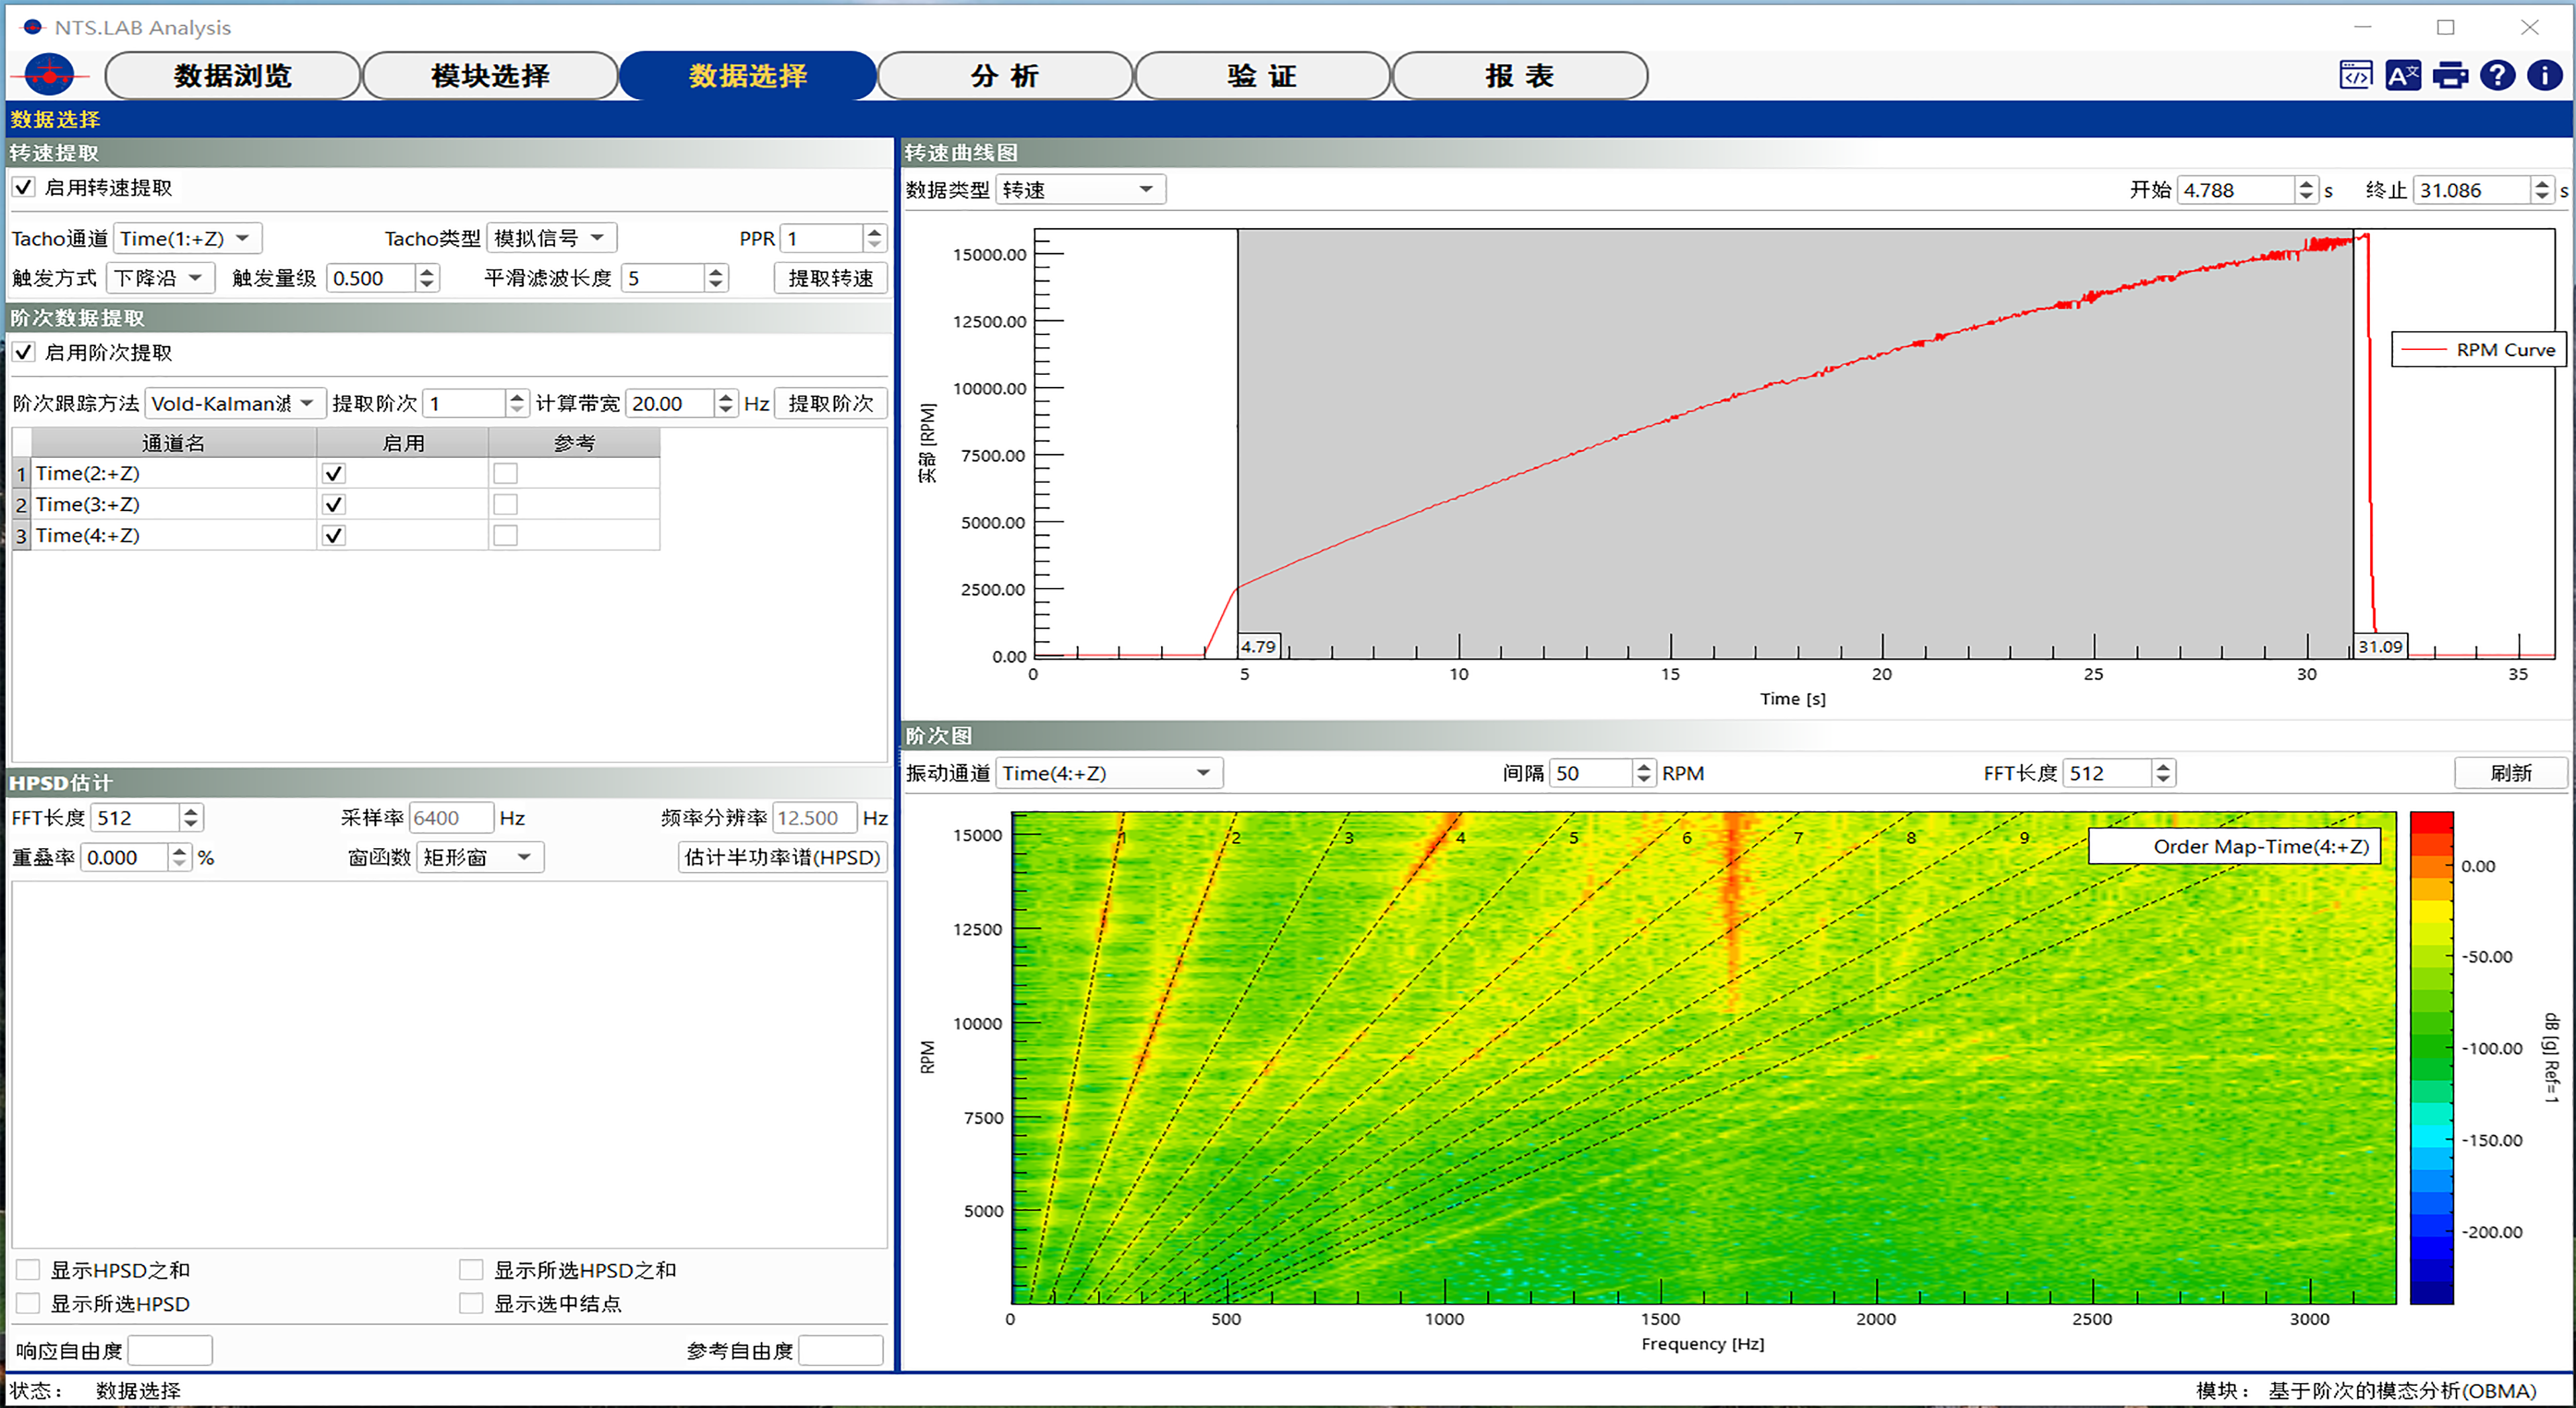2576x1408 pixels.
Task: Uncheck 启用转速提取 checkbox
Action: point(24,187)
